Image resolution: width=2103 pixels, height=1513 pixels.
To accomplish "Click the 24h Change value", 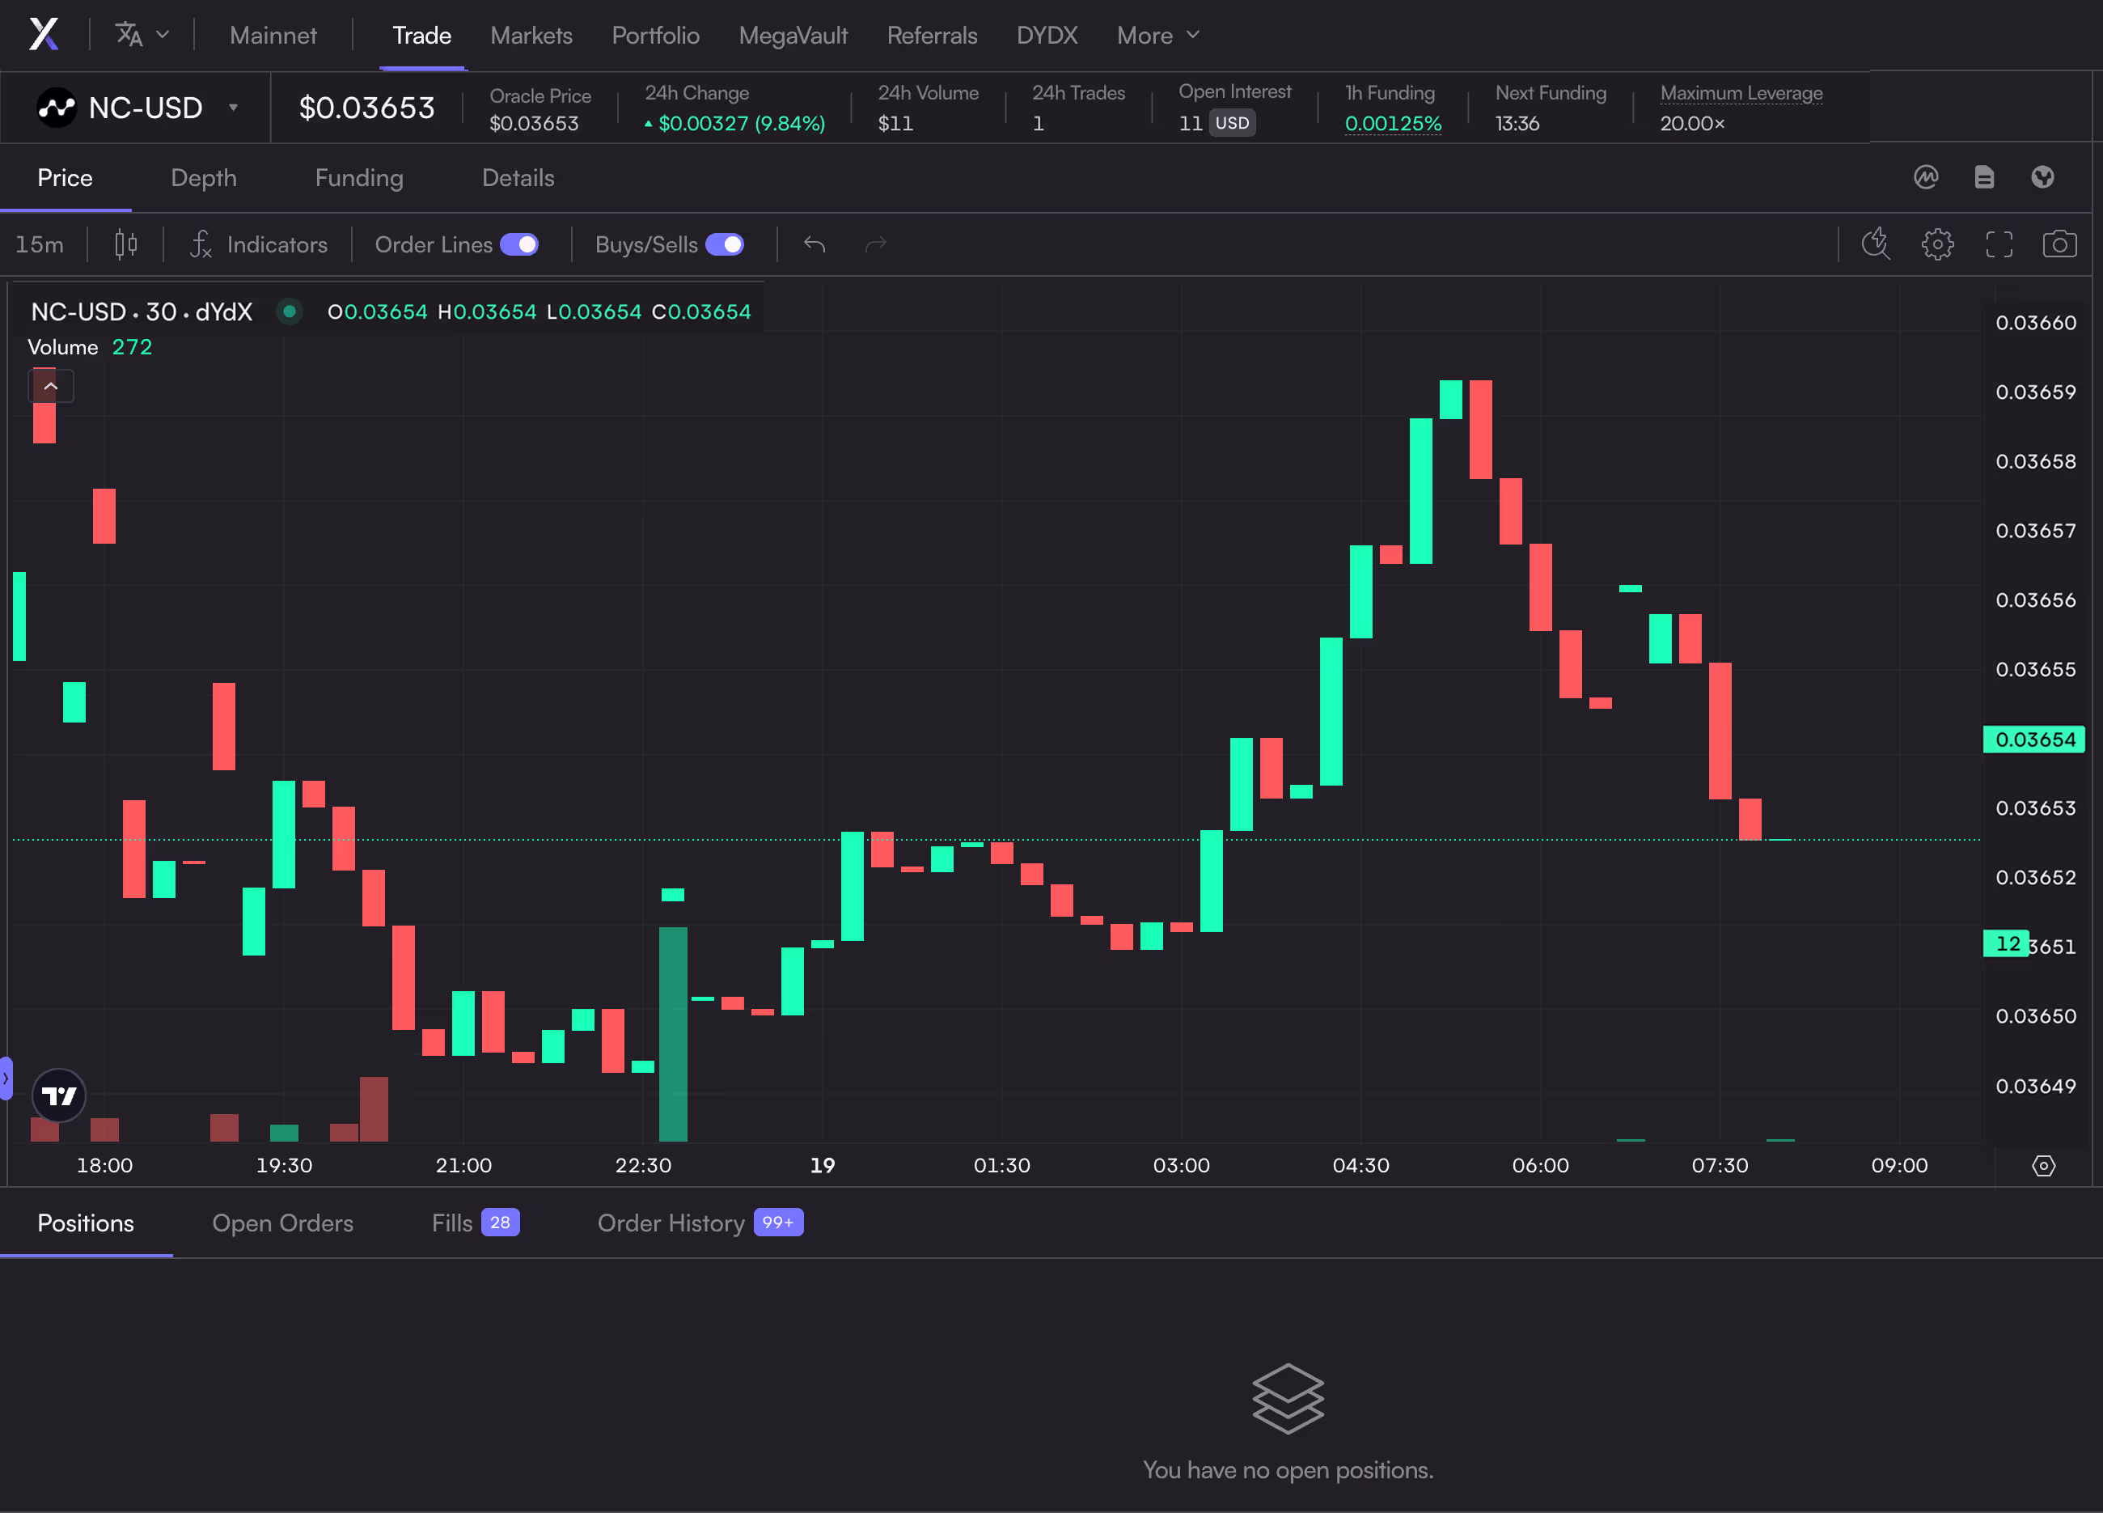I will [x=734, y=123].
